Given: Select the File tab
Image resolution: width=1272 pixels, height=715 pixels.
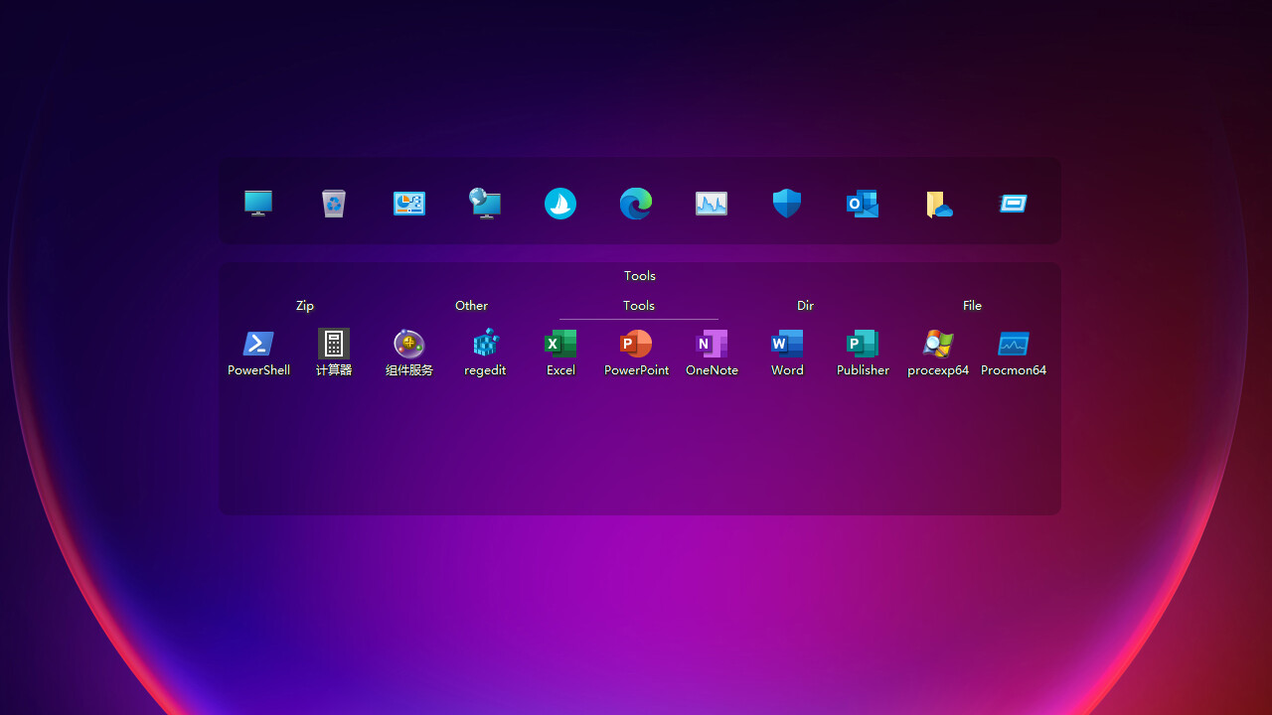Looking at the screenshot, I should pyautogui.click(x=973, y=306).
